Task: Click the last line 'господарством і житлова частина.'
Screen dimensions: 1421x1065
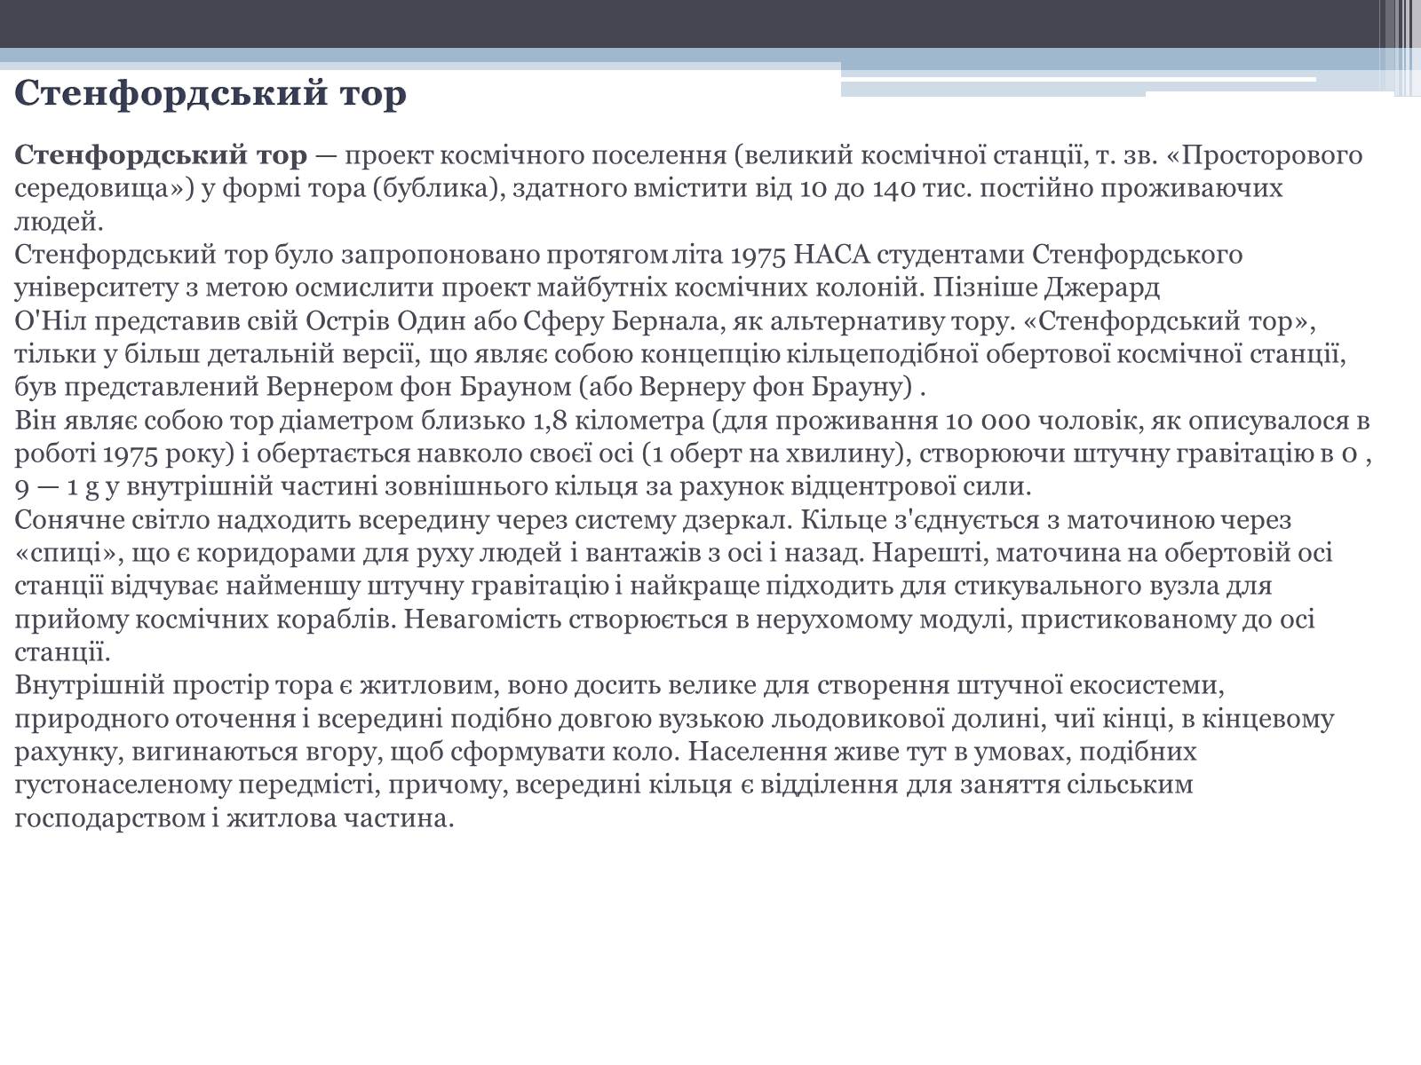Action: tap(234, 818)
